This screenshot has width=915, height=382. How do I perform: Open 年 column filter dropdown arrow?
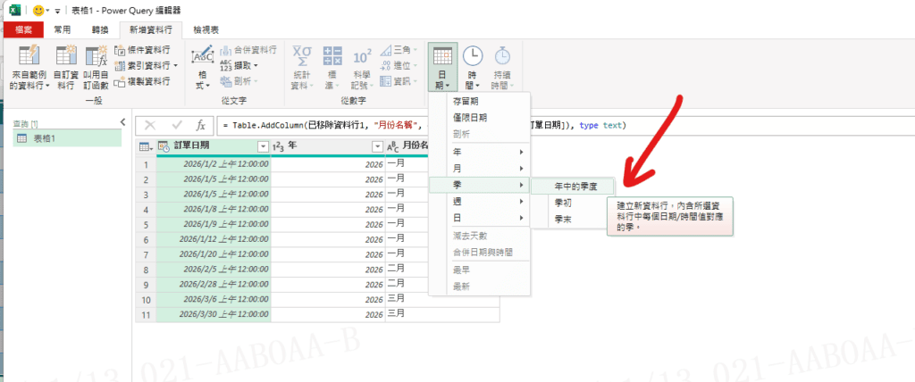(376, 145)
